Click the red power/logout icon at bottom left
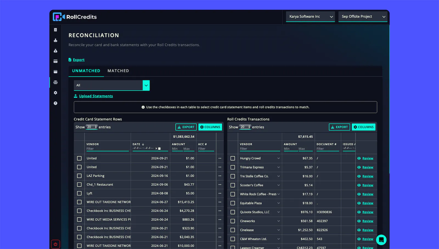 [55, 244]
